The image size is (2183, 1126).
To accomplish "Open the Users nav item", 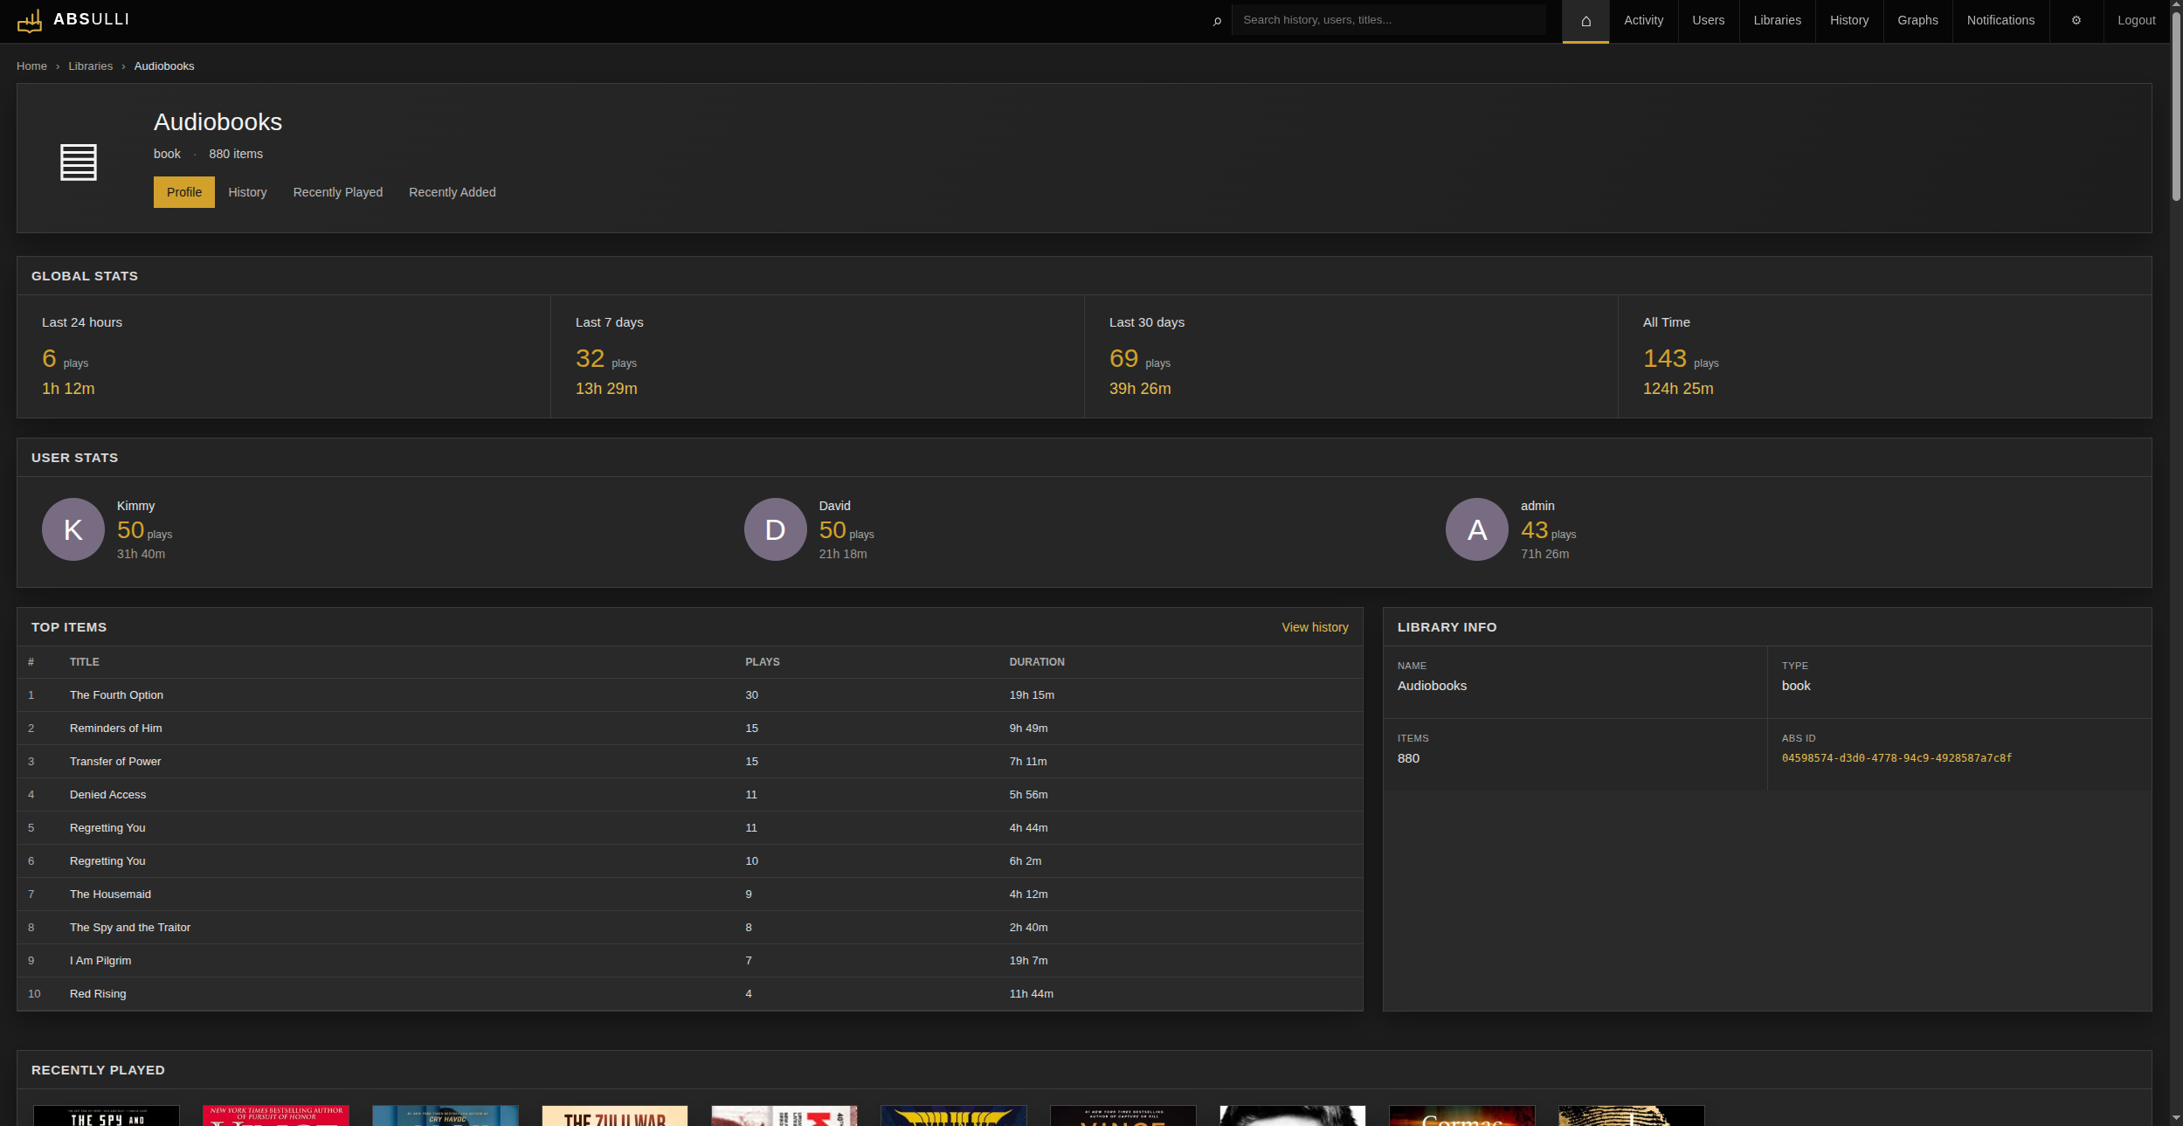I will (1708, 21).
